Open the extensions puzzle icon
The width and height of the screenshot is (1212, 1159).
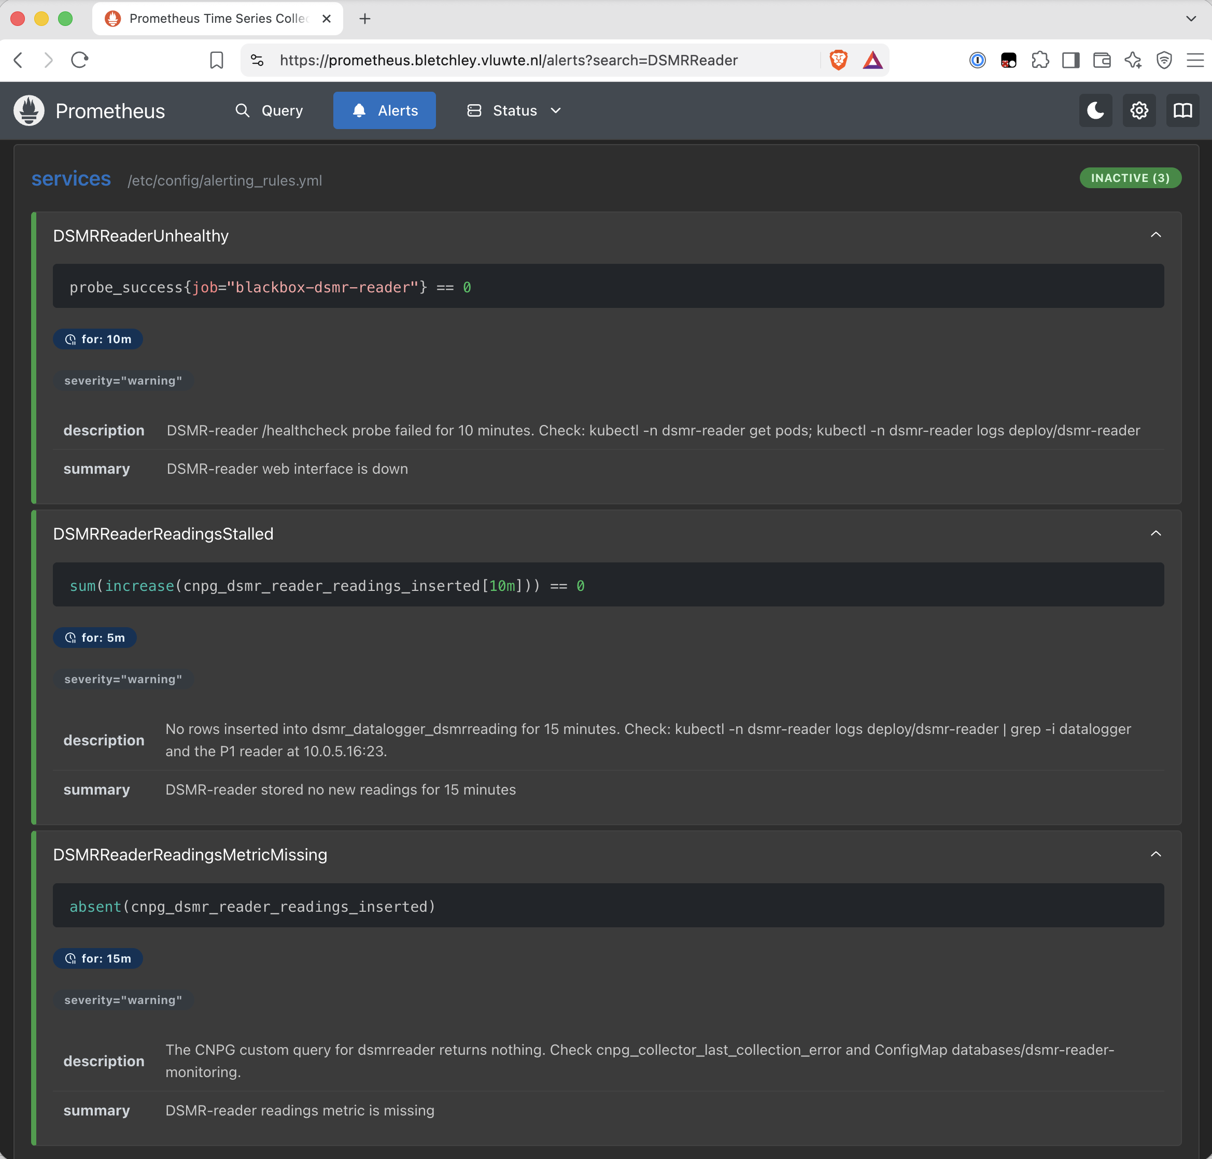point(1040,60)
